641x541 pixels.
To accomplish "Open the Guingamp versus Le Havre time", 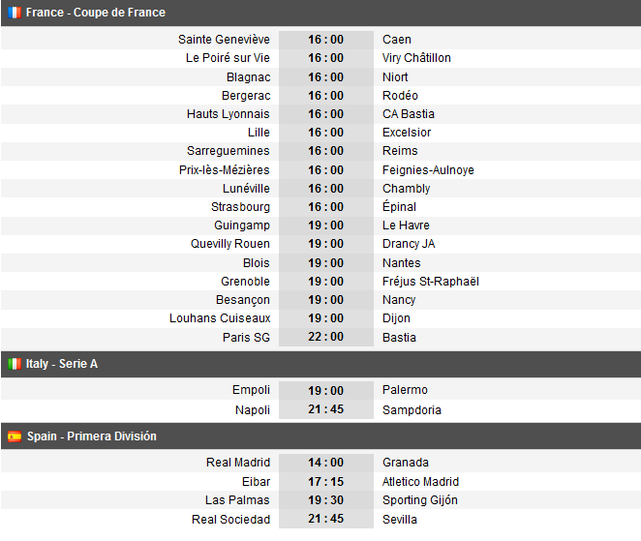I will 325,225.
